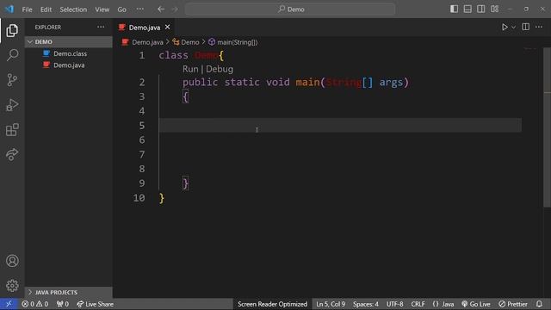Screen dimensions: 551x310
Task: Open the notifications bell icon
Action: (x=539, y=304)
